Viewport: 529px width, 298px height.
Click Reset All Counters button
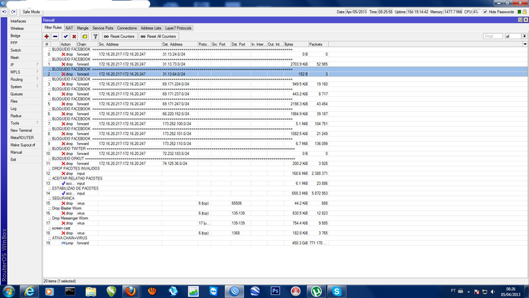pyautogui.click(x=159, y=36)
